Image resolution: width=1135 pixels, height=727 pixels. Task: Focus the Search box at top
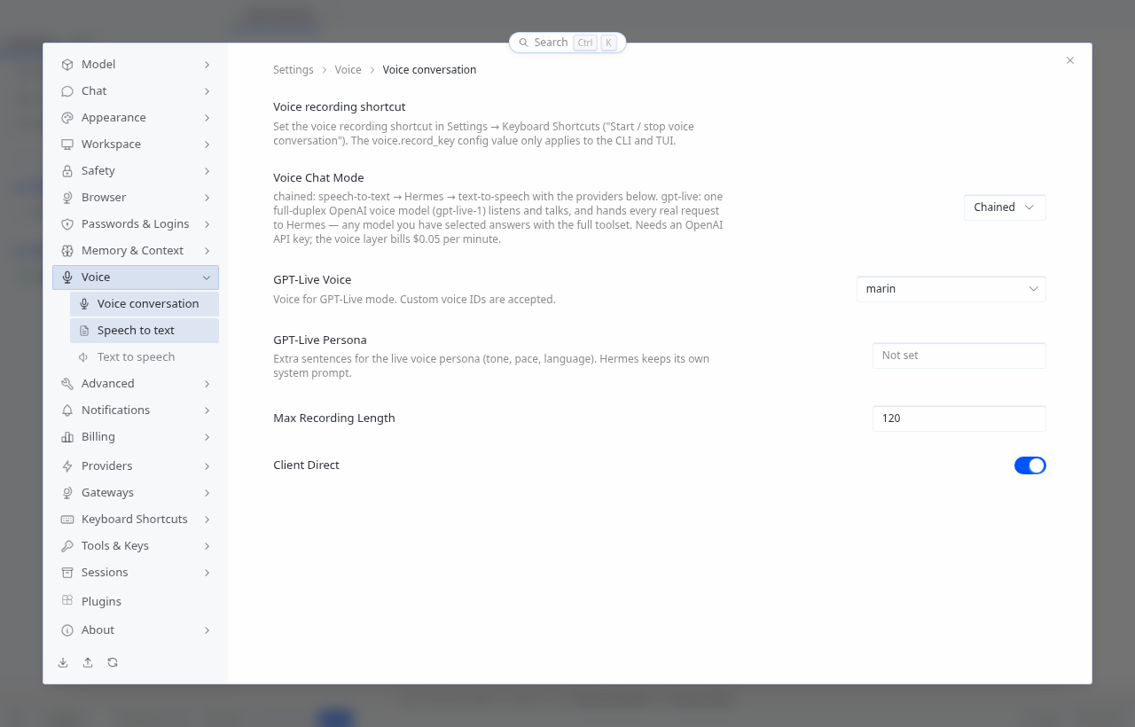[x=567, y=43]
